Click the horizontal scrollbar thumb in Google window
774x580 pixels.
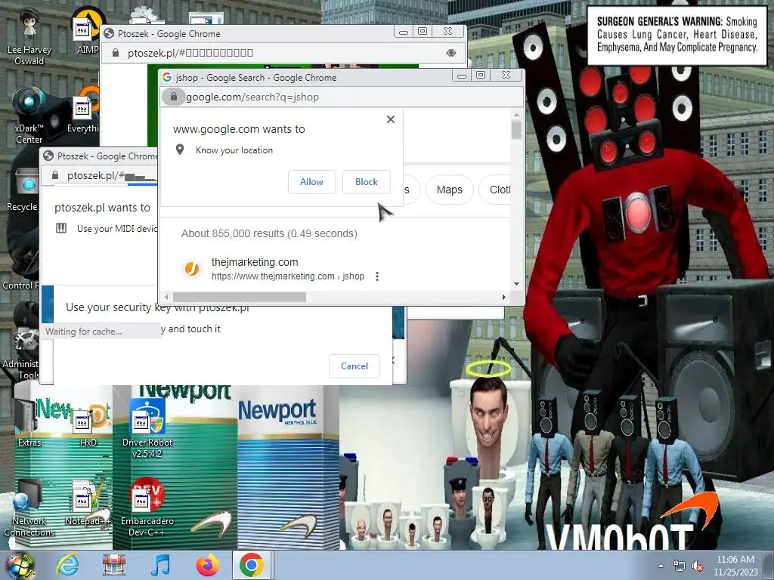click(x=239, y=297)
